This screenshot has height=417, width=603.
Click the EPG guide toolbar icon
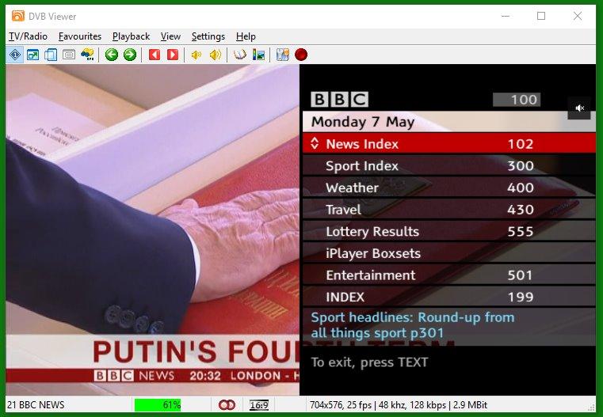[x=88, y=55]
